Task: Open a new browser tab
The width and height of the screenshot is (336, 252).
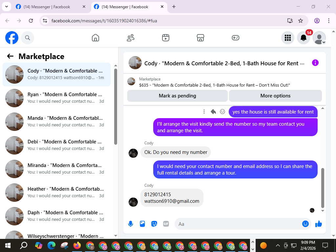Action: [174, 7]
